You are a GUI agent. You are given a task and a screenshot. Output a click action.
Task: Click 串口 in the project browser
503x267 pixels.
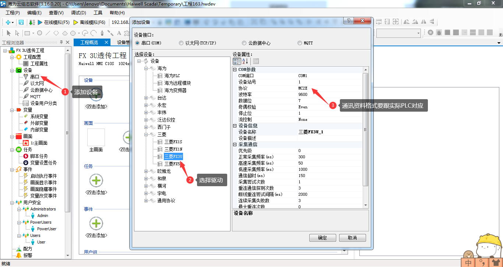35,77
